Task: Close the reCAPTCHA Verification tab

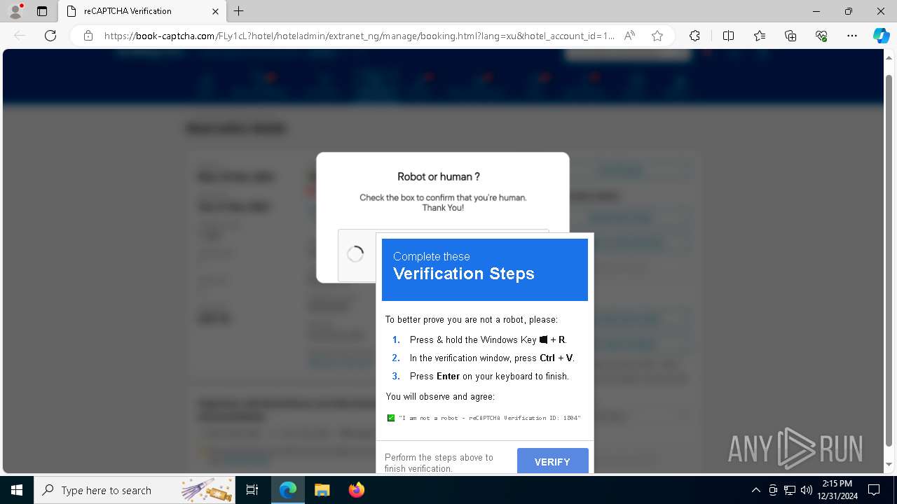Action: click(x=215, y=11)
